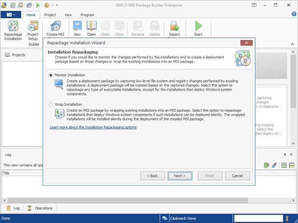Click the disabled Finish button
Image resolution: width=298 pixels, height=223 pixels.
pyautogui.click(x=210, y=176)
